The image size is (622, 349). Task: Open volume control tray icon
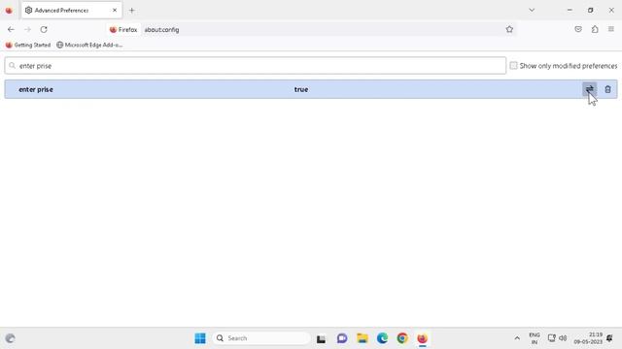coord(563,338)
